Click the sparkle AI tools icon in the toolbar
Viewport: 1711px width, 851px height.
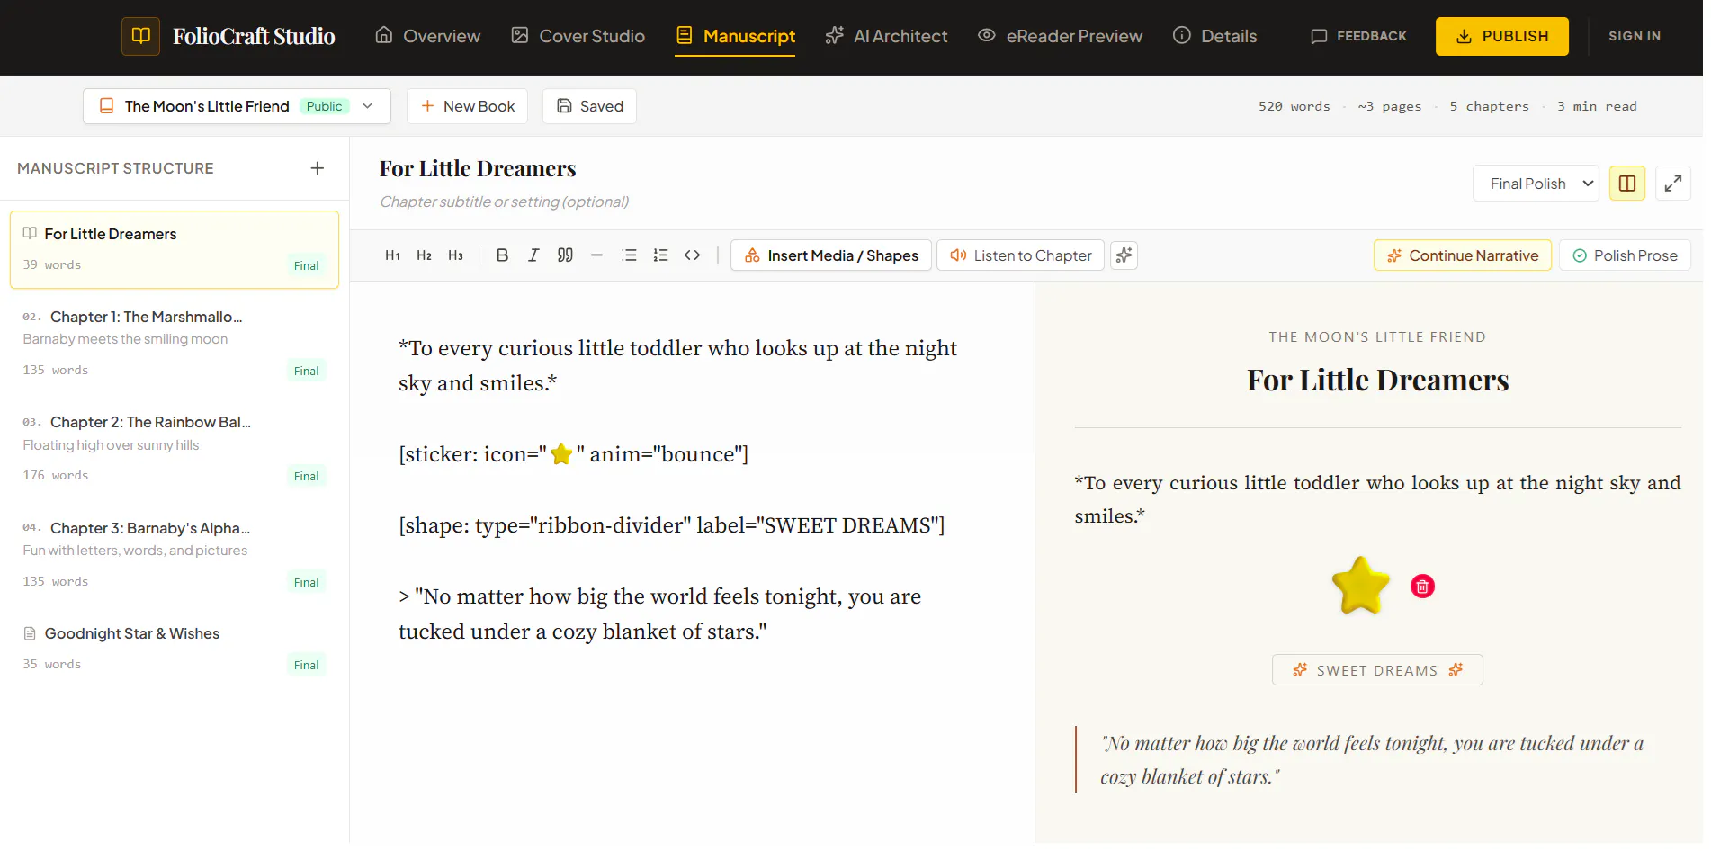[1124, 255]
